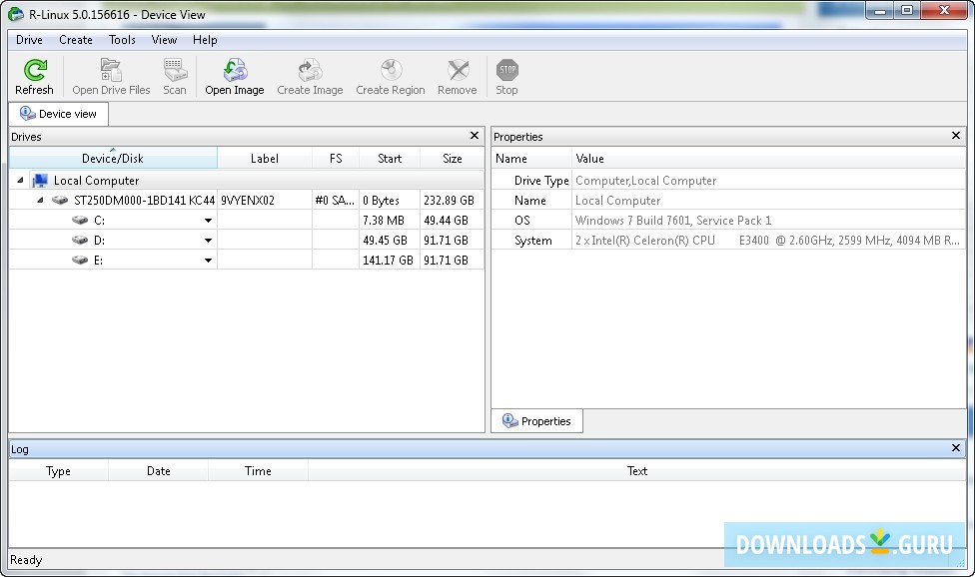
Task: Sort by the Start column header
Action: click(390, 159)
